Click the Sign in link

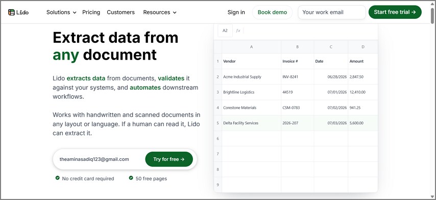[236, 12]
